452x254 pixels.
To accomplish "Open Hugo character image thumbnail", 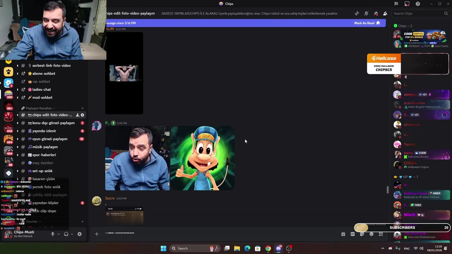I will [x=203, y=158].
